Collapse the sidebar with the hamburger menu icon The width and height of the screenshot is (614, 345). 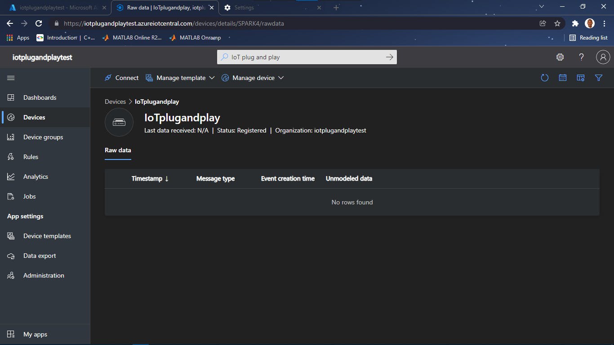[11, 78]
